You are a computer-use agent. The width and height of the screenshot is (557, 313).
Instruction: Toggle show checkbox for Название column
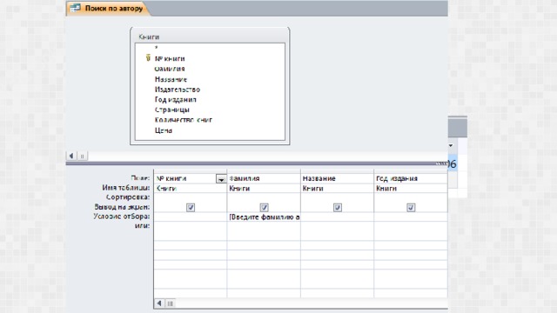(x=338, y=207)
